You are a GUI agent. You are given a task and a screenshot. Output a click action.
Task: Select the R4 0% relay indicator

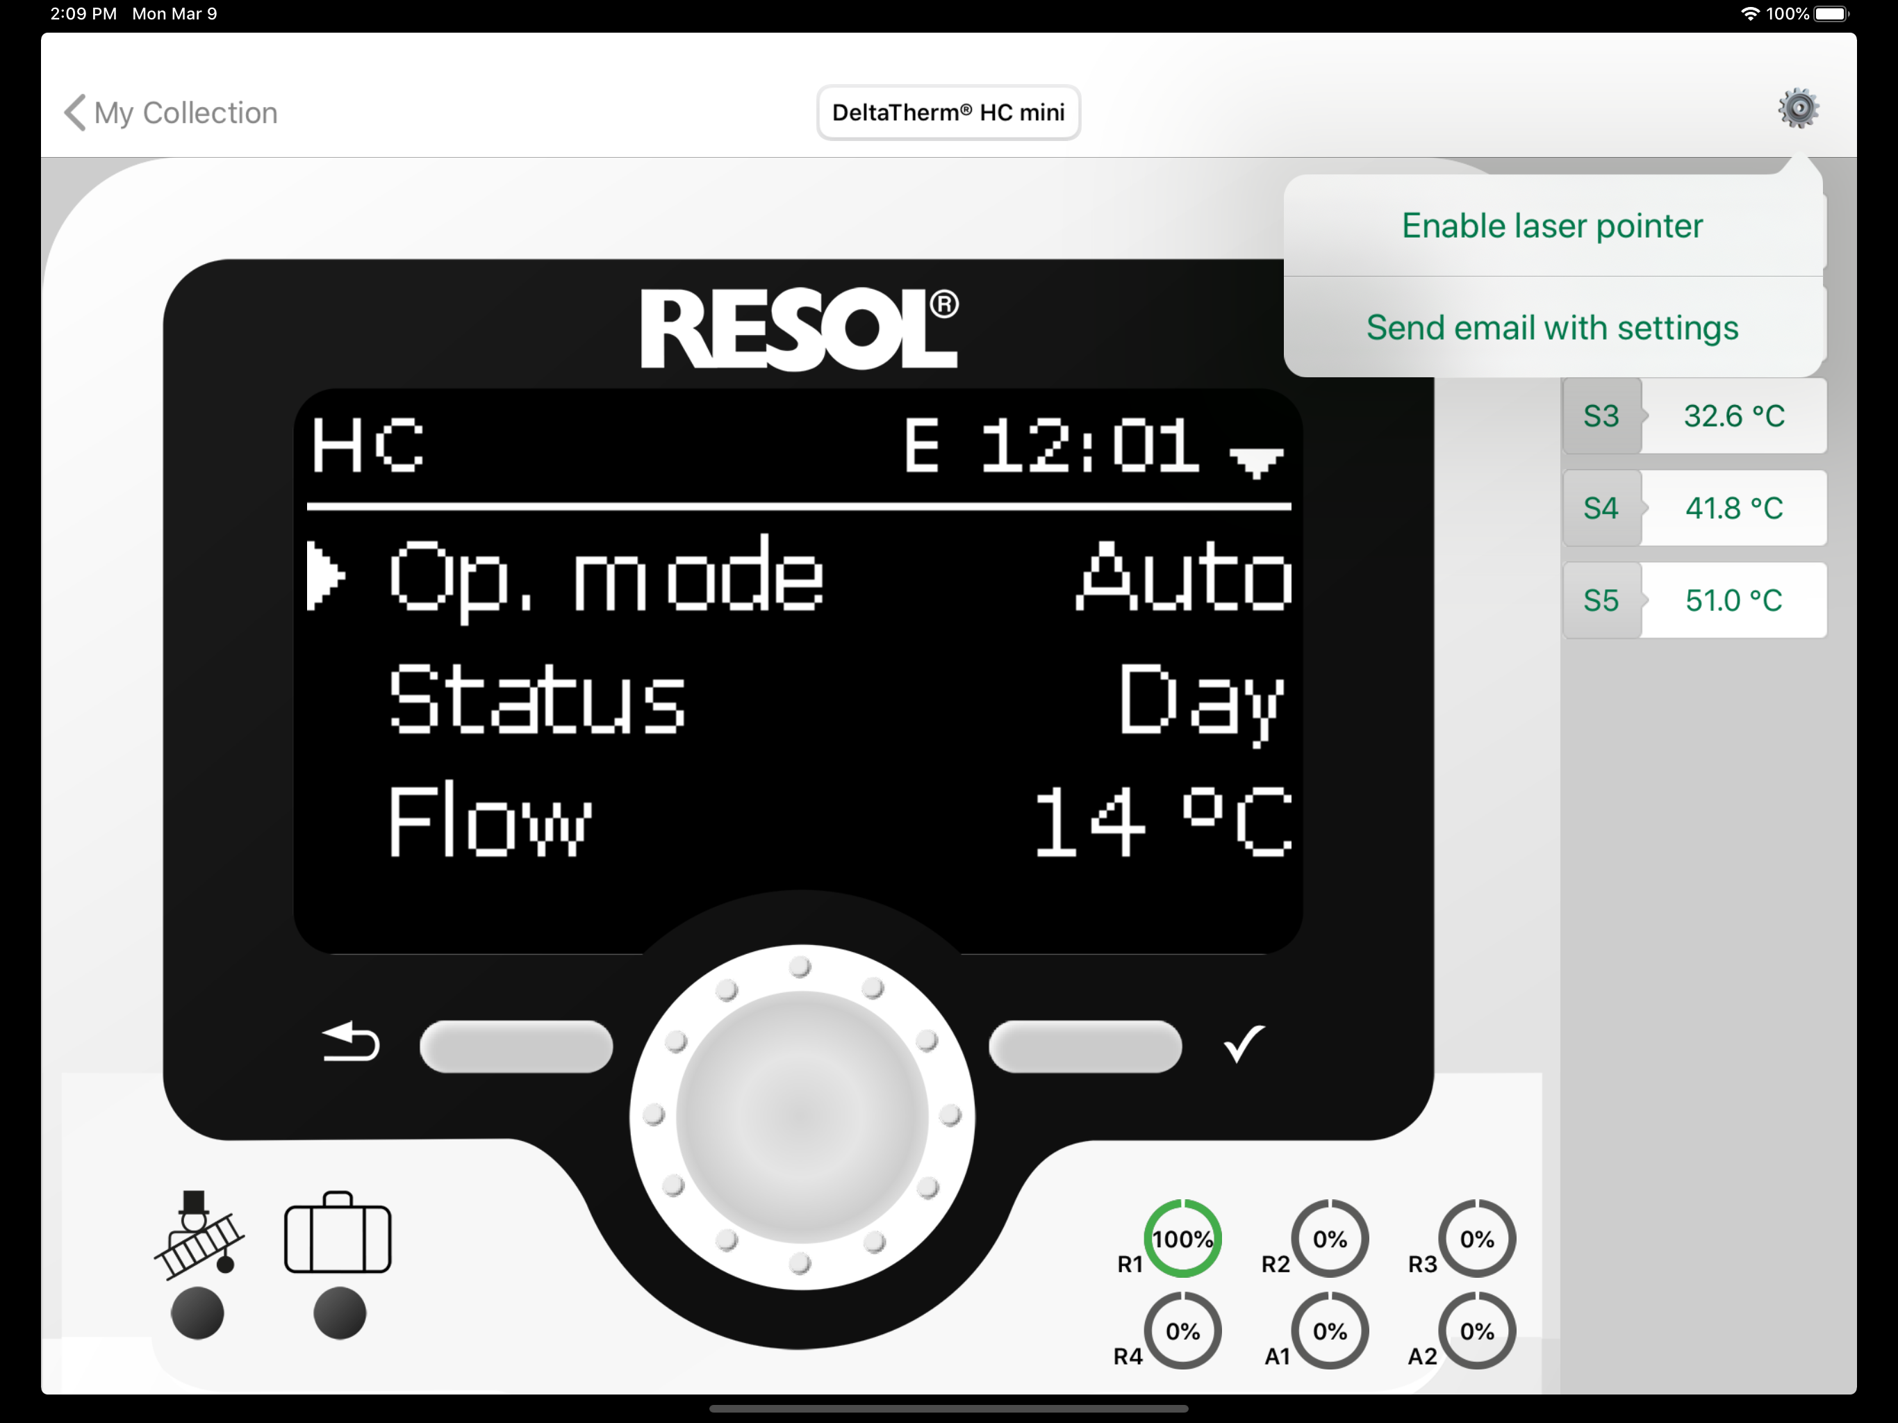[x=1182, y=1331]
